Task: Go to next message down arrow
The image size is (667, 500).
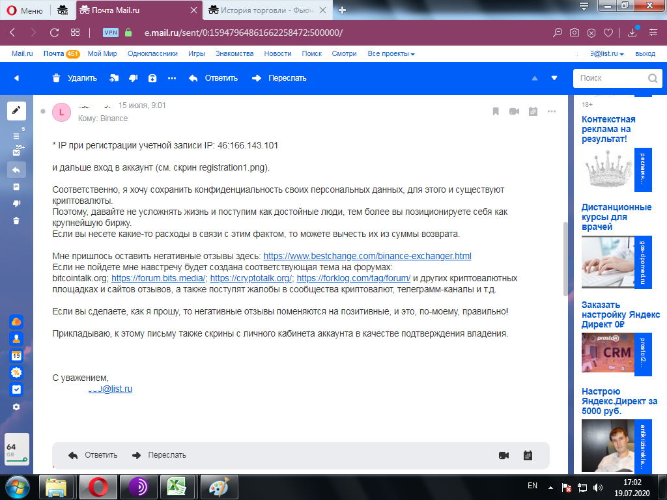Action: pos(554,78)
